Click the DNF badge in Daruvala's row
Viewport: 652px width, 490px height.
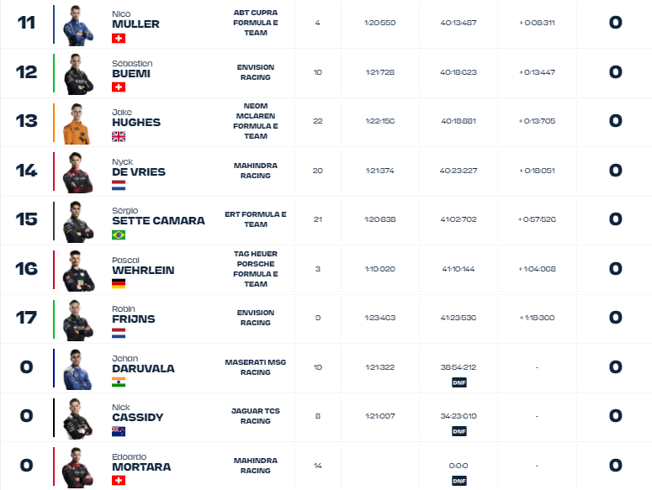pos(459,382)
